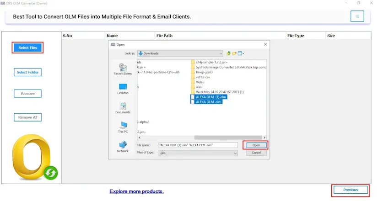
Task: Open Network in the dialog sidebar
Action: [x=123, y=147]
